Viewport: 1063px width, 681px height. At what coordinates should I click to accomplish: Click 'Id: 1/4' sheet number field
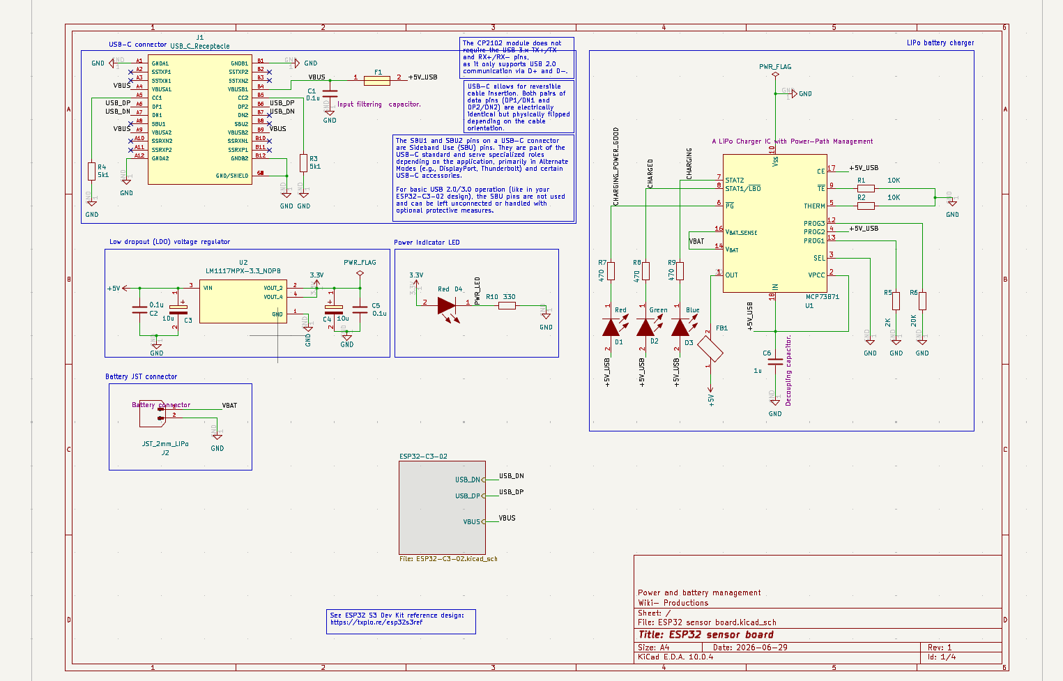[942, 657]
